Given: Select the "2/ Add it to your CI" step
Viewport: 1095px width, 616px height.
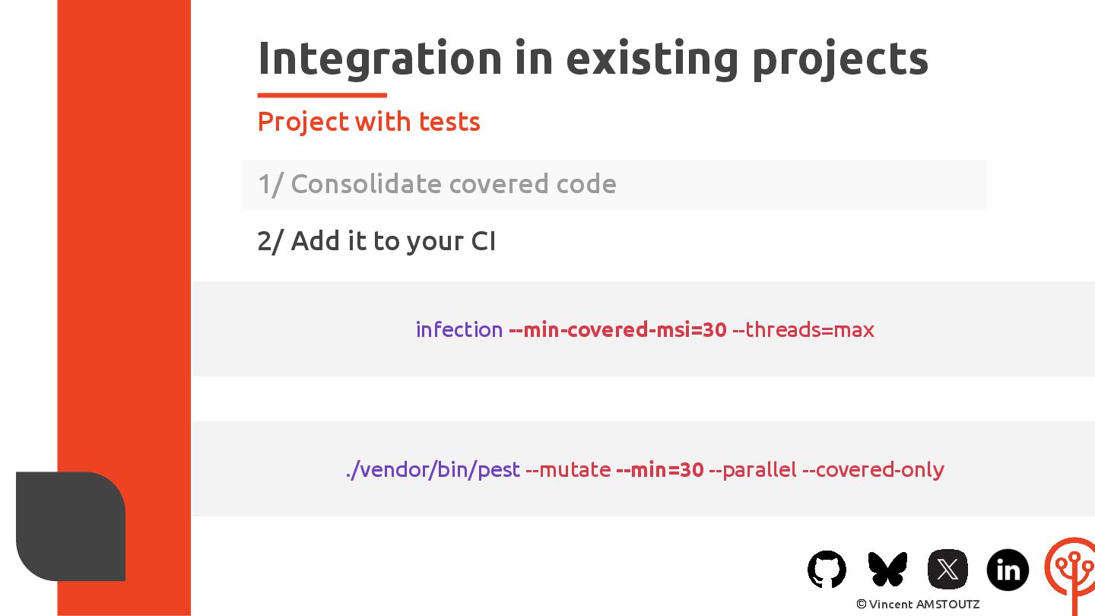Looking at the screenshot, I should click(x=376, y=241).
